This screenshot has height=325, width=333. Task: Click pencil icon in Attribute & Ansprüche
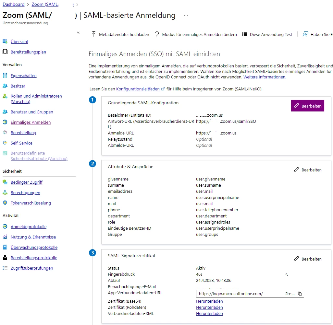pyautogui.click(x=296, y=169)
